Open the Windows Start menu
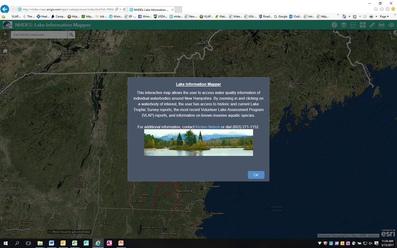Image resolution: width=397 pixels, height=248 pixels. click(5, 243)
